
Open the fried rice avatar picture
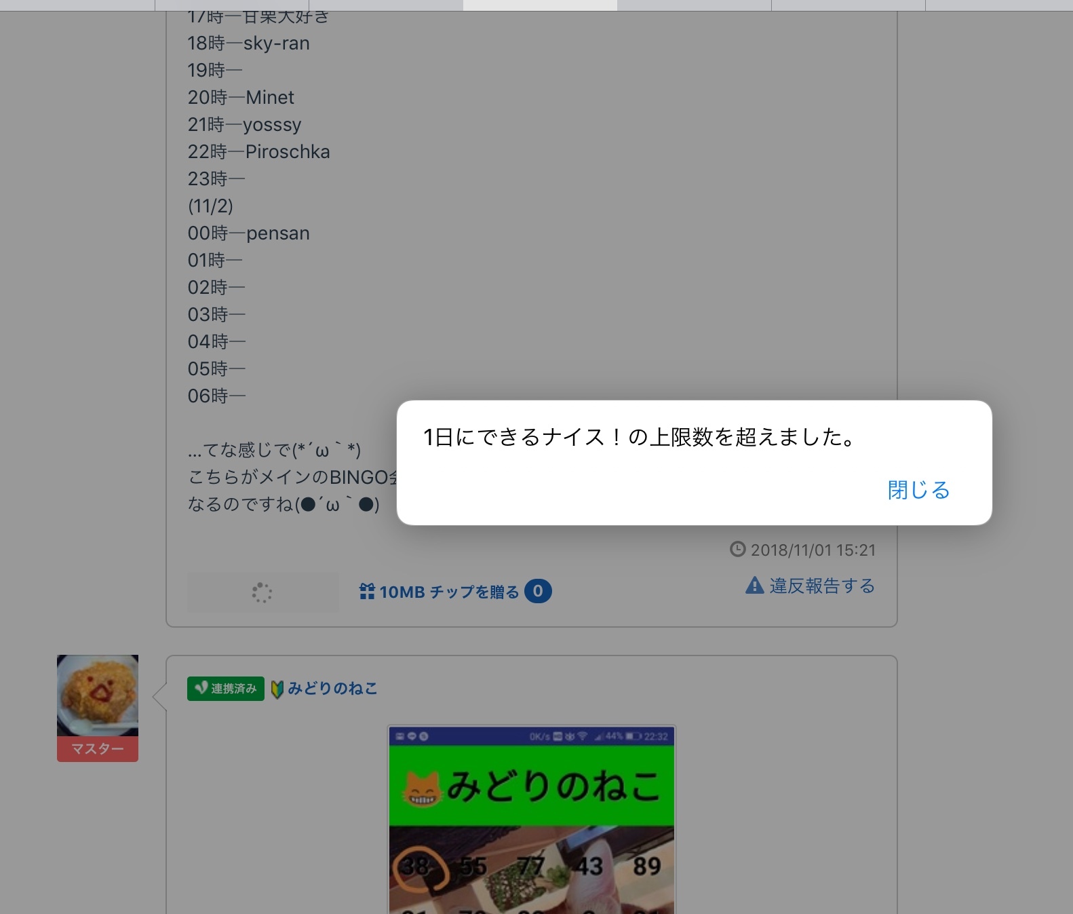98,696
